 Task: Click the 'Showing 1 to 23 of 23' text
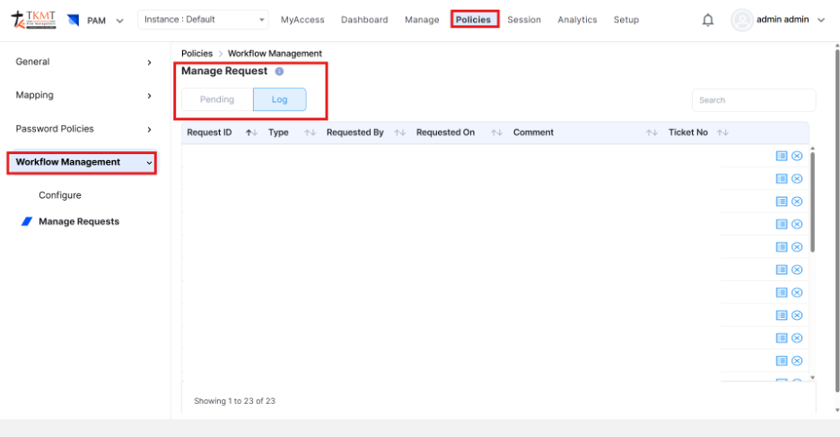[234, 400]
